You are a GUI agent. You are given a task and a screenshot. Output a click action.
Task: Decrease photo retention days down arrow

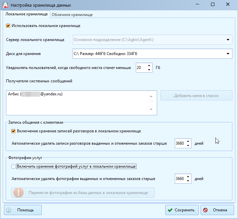(x=188, y=181)
